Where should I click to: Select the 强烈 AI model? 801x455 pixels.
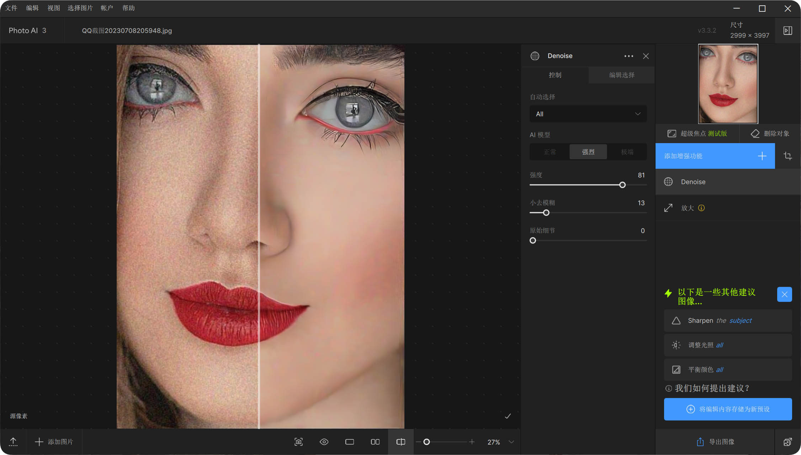coord(588,152)
